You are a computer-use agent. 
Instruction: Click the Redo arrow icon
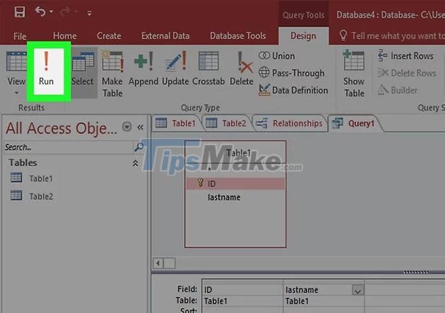click(x=65, y=12)
